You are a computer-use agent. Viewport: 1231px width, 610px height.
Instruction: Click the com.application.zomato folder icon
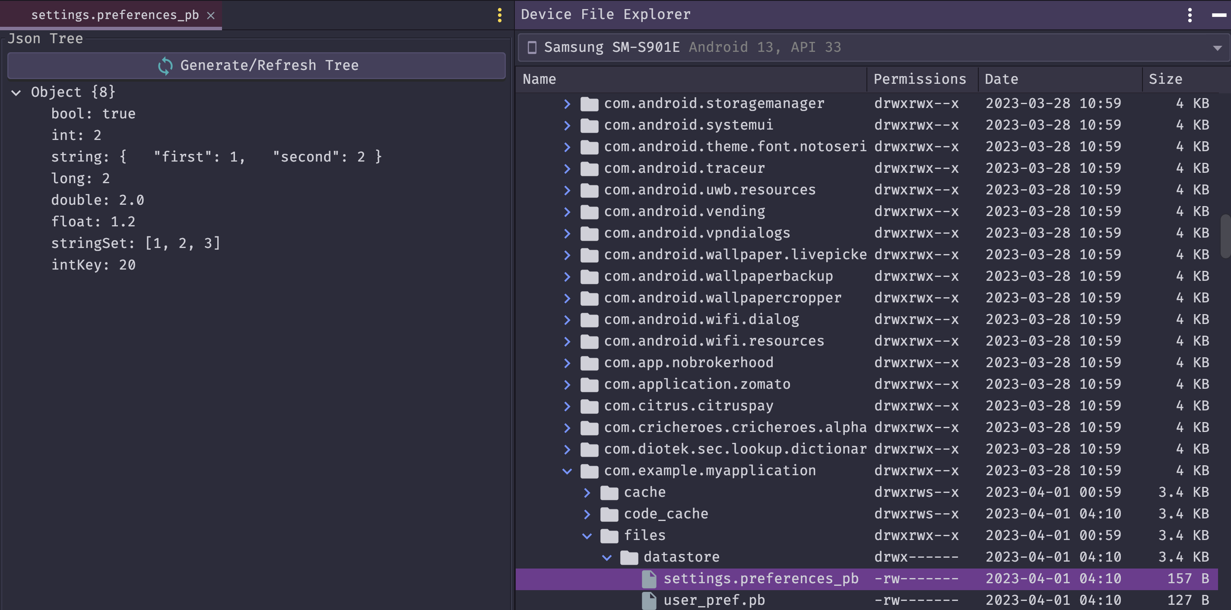pyautogui.click(x=589, y=384)
